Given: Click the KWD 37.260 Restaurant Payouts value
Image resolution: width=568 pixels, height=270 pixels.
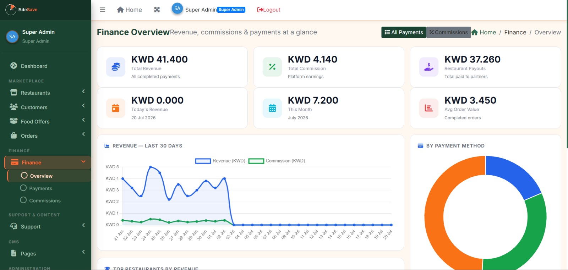Looking at the screenshot, I should tap(473, 59).
